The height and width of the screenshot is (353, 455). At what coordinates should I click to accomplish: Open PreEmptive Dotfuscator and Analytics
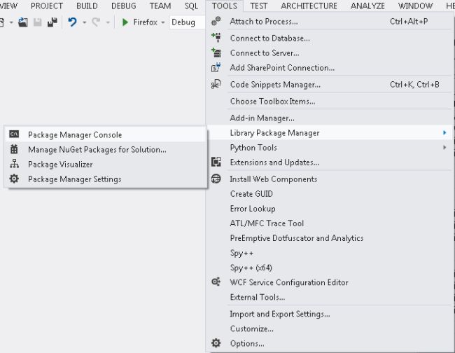coord(330,238)
